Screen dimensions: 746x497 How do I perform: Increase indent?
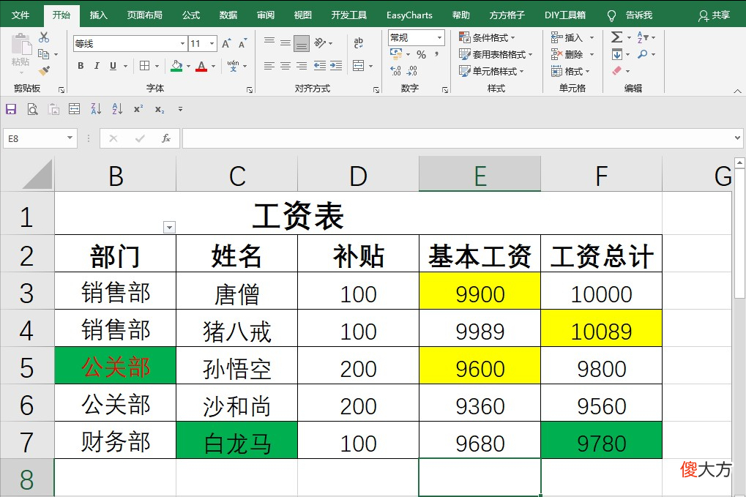(336, 66)
